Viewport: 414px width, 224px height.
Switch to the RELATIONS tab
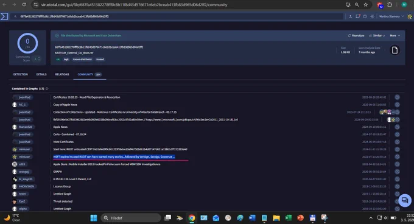coord(62,74)
